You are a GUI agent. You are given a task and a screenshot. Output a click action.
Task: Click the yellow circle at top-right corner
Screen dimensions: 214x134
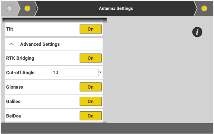[204, 8]
